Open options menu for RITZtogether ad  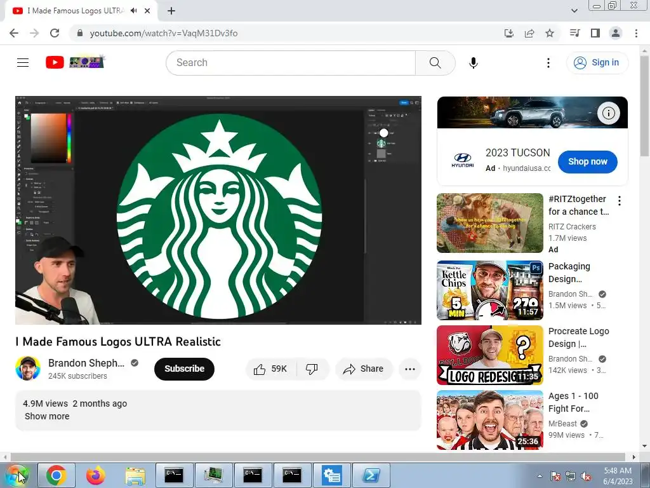[x=620, y=201]
